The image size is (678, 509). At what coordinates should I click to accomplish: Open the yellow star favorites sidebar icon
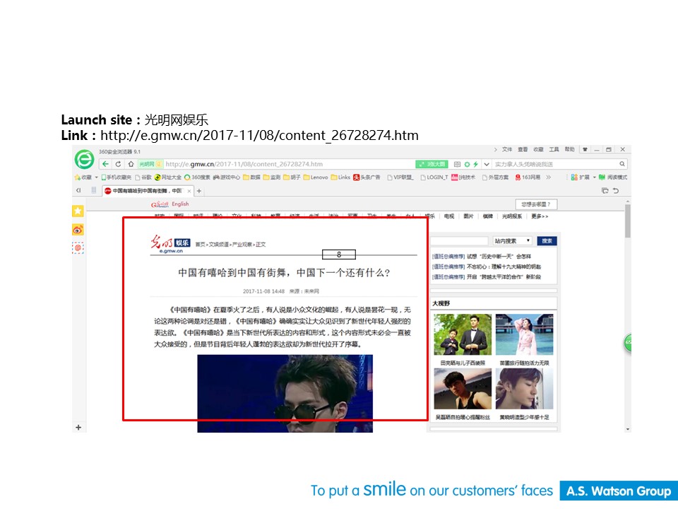tap(78, 211)
